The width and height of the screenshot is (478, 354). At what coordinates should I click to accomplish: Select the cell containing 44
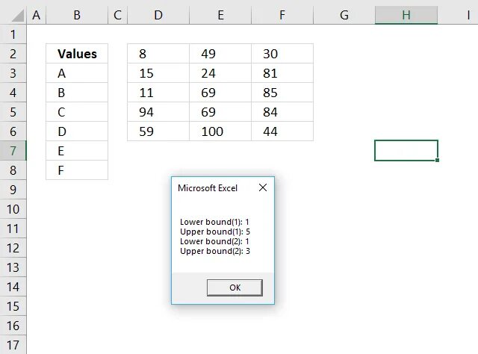282,131
